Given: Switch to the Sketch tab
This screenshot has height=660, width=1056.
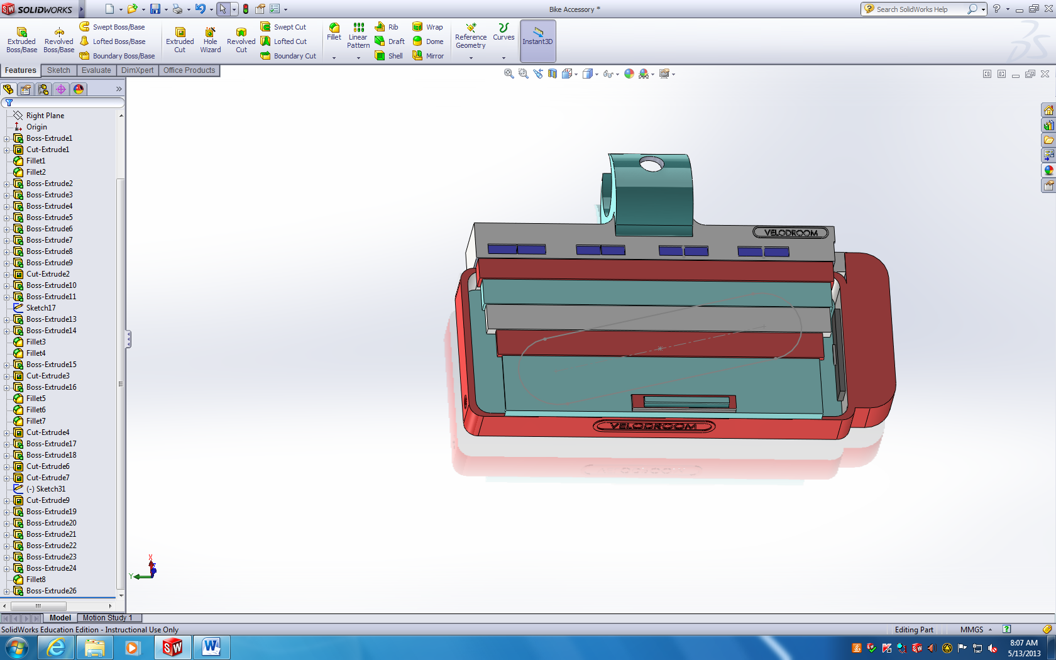Looking at the screenshot, I should click(x=58, y=70).
